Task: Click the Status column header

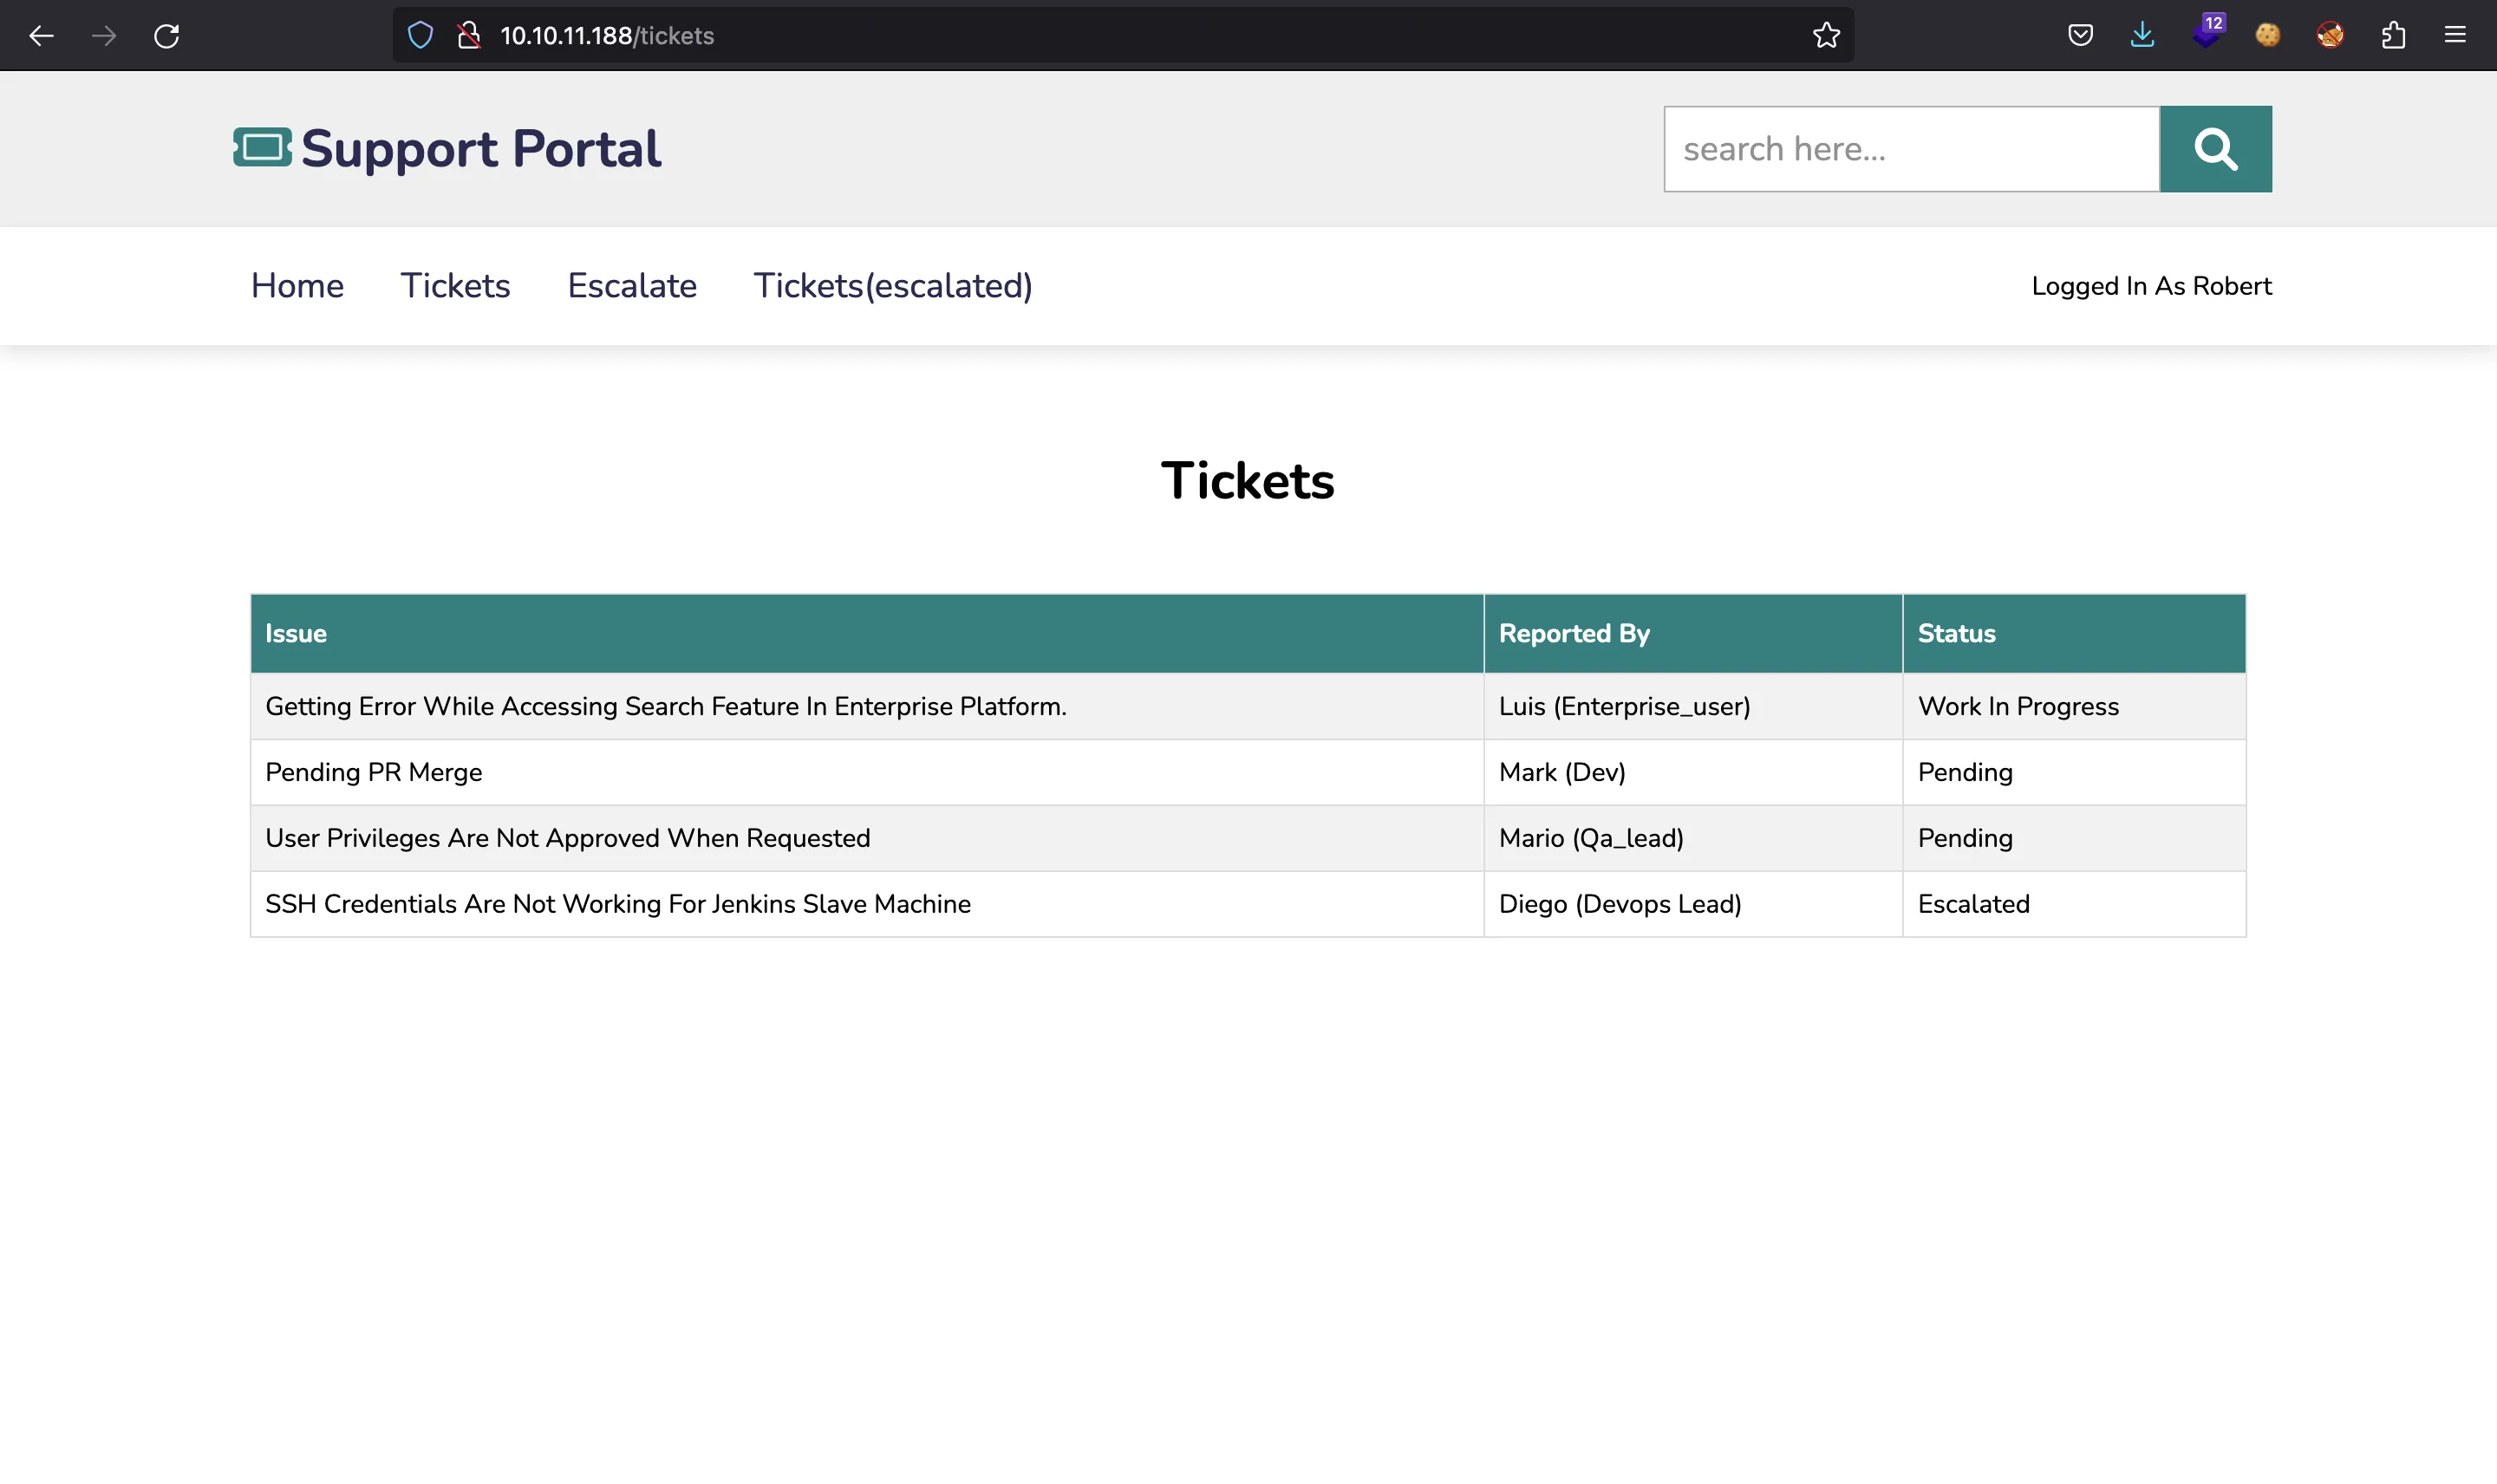Action: (2074, 634)
